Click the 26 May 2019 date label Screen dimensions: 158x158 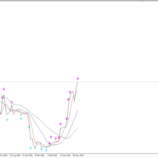[78, 155]
